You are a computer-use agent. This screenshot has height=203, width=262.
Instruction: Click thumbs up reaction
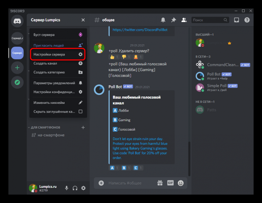pos(114,57)
